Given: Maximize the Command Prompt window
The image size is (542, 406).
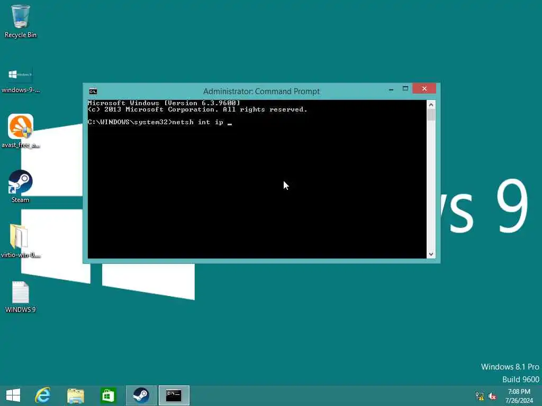Looking at the screenshot, I should (x=405, y=89).
